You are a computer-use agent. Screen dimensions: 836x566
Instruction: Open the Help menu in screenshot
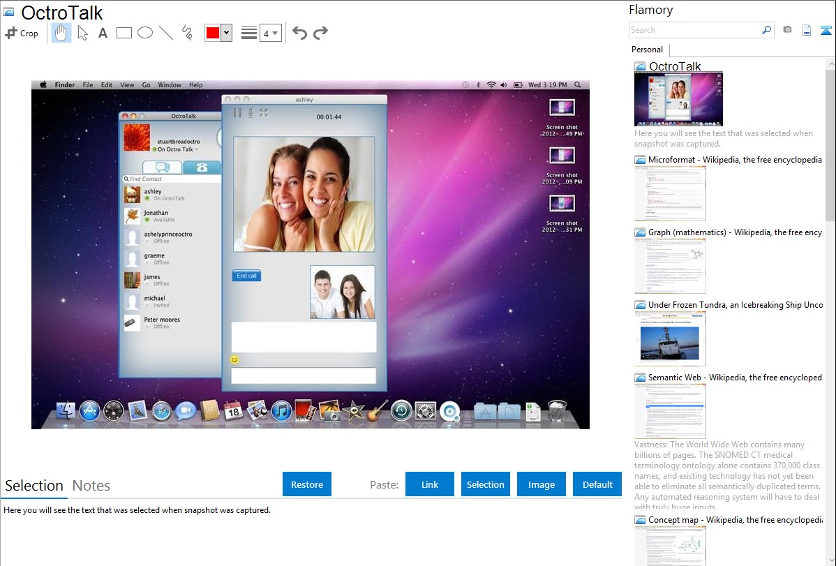tap(195, 85)
